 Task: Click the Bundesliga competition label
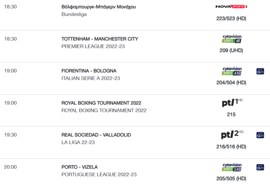(74, 14)
